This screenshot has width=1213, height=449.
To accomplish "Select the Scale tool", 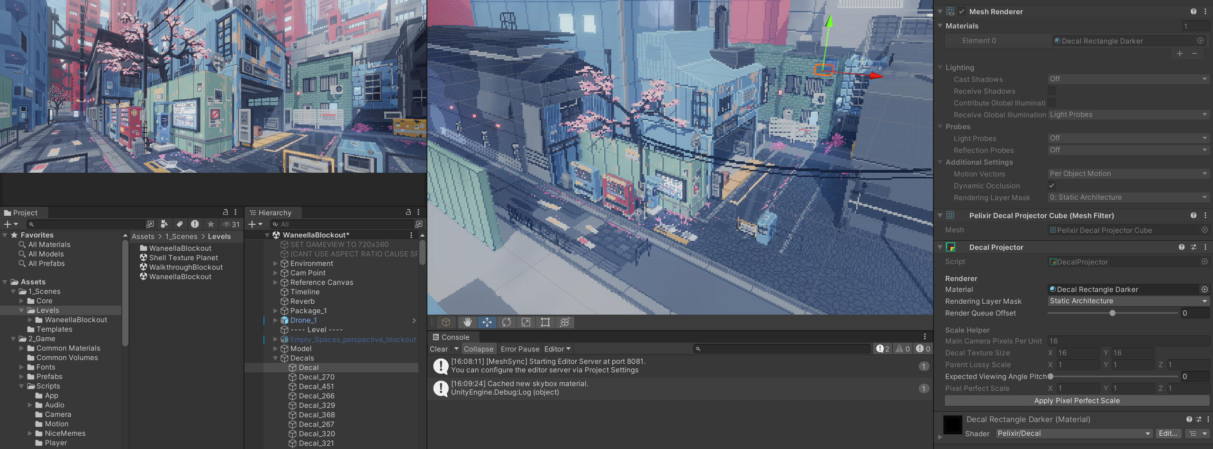I will pyautogui.click(x=525, y=322).
